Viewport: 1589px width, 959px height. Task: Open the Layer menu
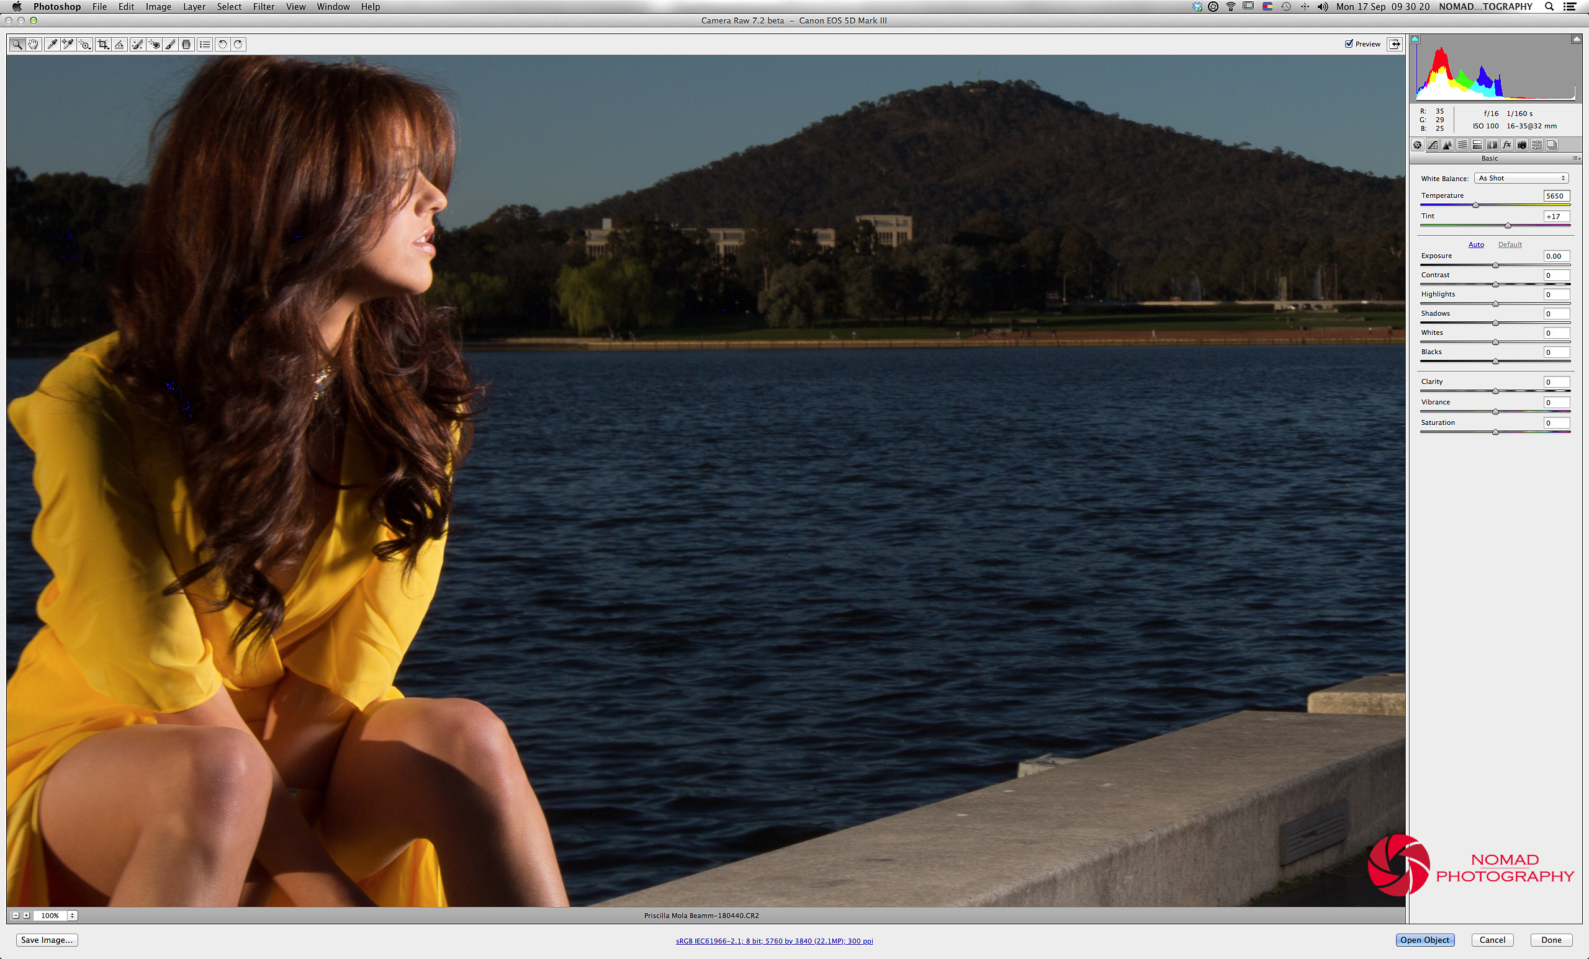pyautogui.click(x=194, y=6)
